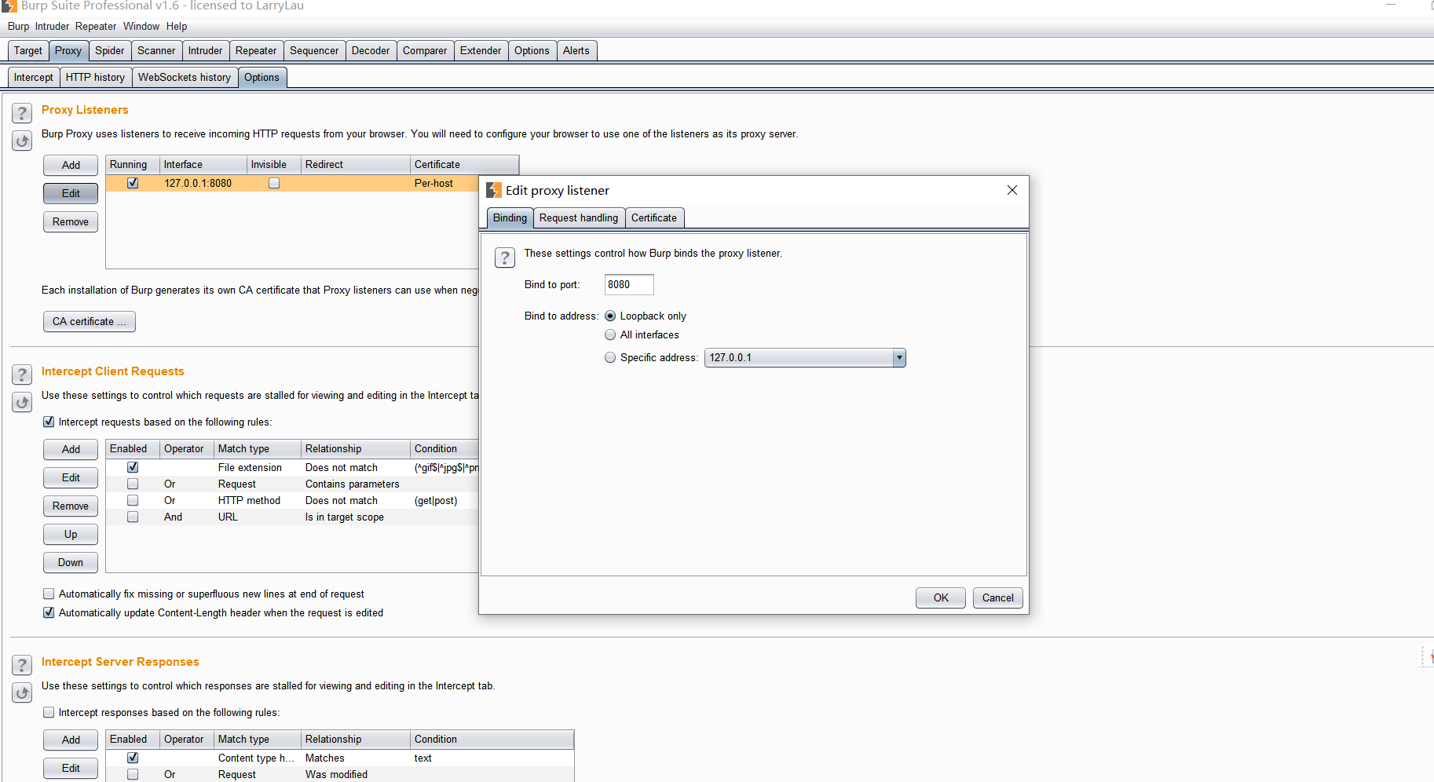Screen dimensions: 1434x782
Task: Move selected client rule Down
Action: 71,562
